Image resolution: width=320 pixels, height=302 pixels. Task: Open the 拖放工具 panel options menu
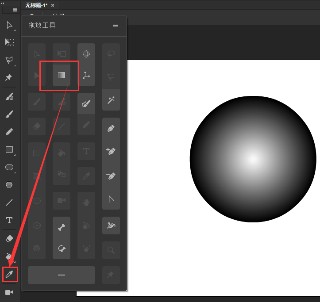(116, 26)
